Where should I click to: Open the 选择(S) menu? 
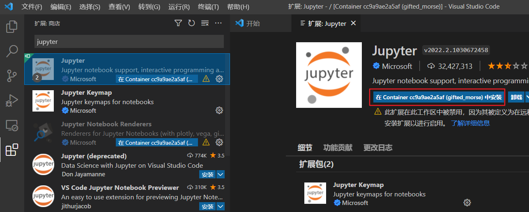pyautogui.click(x=90, y=7)
